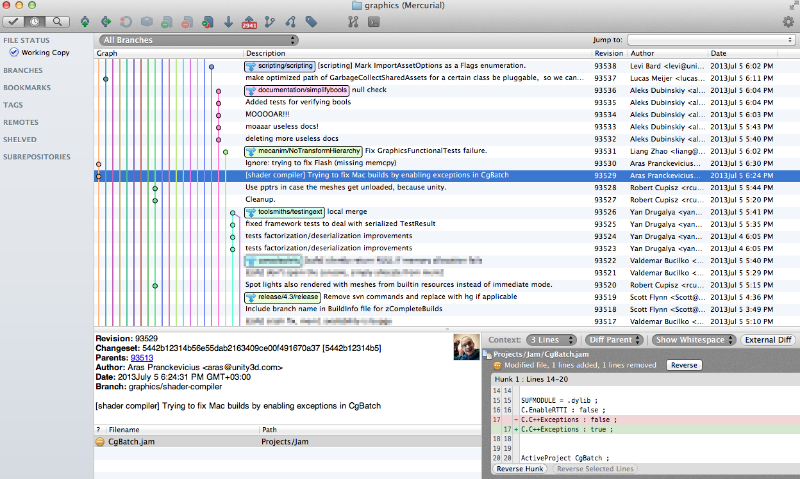Click the Branch toolbar icon
This screenshot has width=800, height=479.
pyautogui.click(x=269, y=22)
